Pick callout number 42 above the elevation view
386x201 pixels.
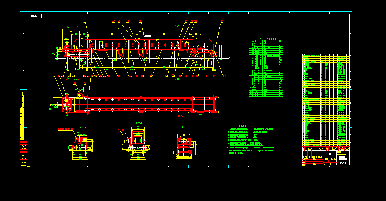[114, 22]
